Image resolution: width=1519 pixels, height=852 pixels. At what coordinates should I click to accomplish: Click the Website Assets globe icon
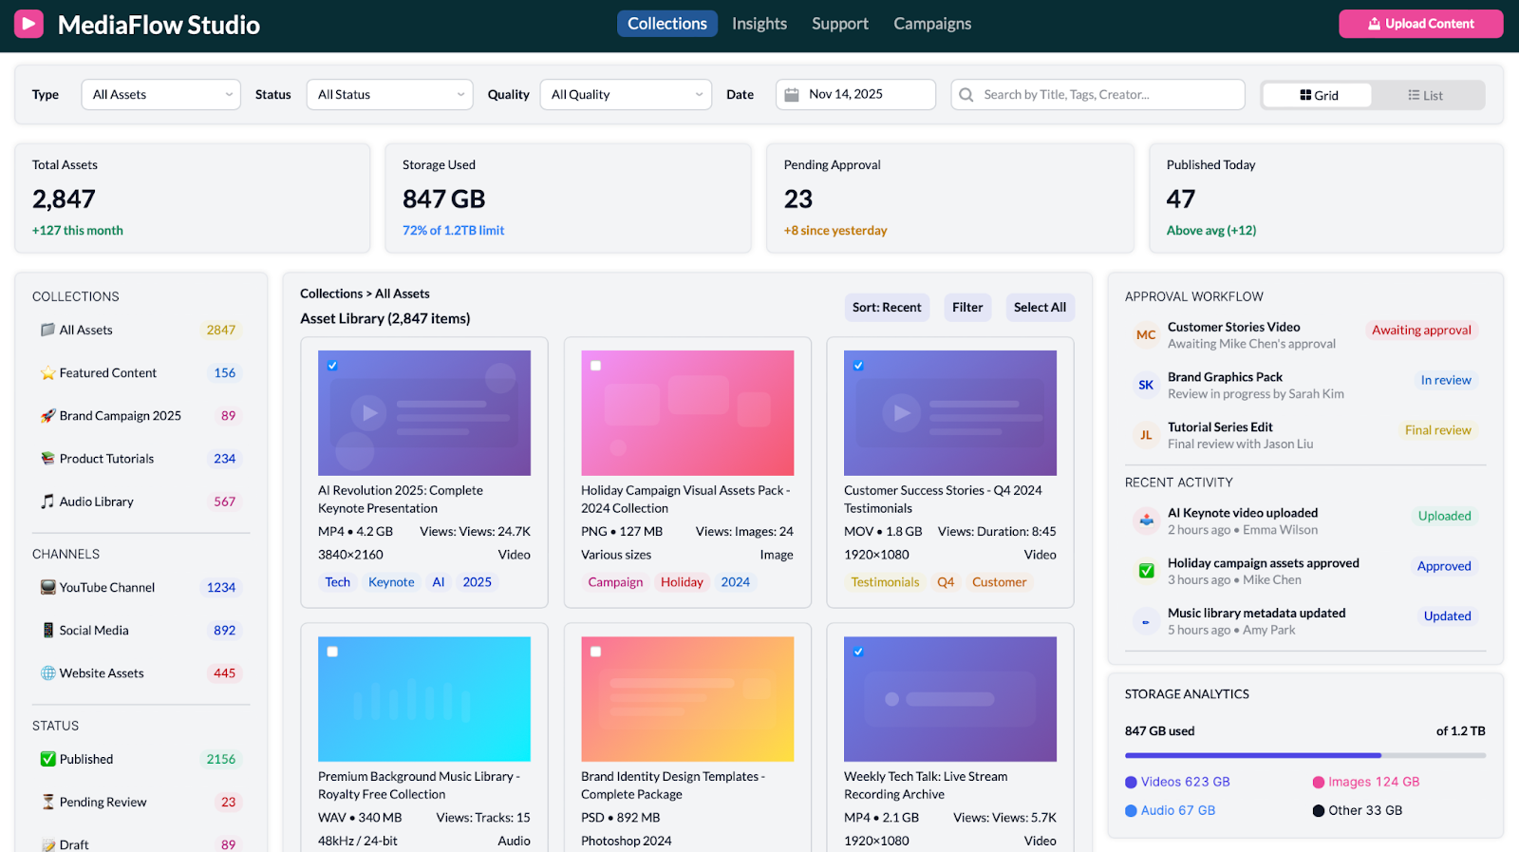pos(47,673)
